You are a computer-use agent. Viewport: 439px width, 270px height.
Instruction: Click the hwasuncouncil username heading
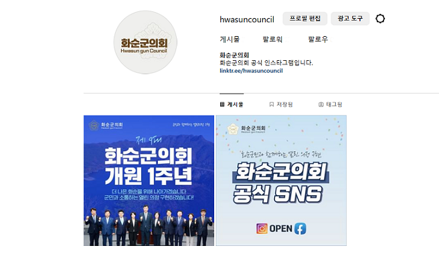247,19
